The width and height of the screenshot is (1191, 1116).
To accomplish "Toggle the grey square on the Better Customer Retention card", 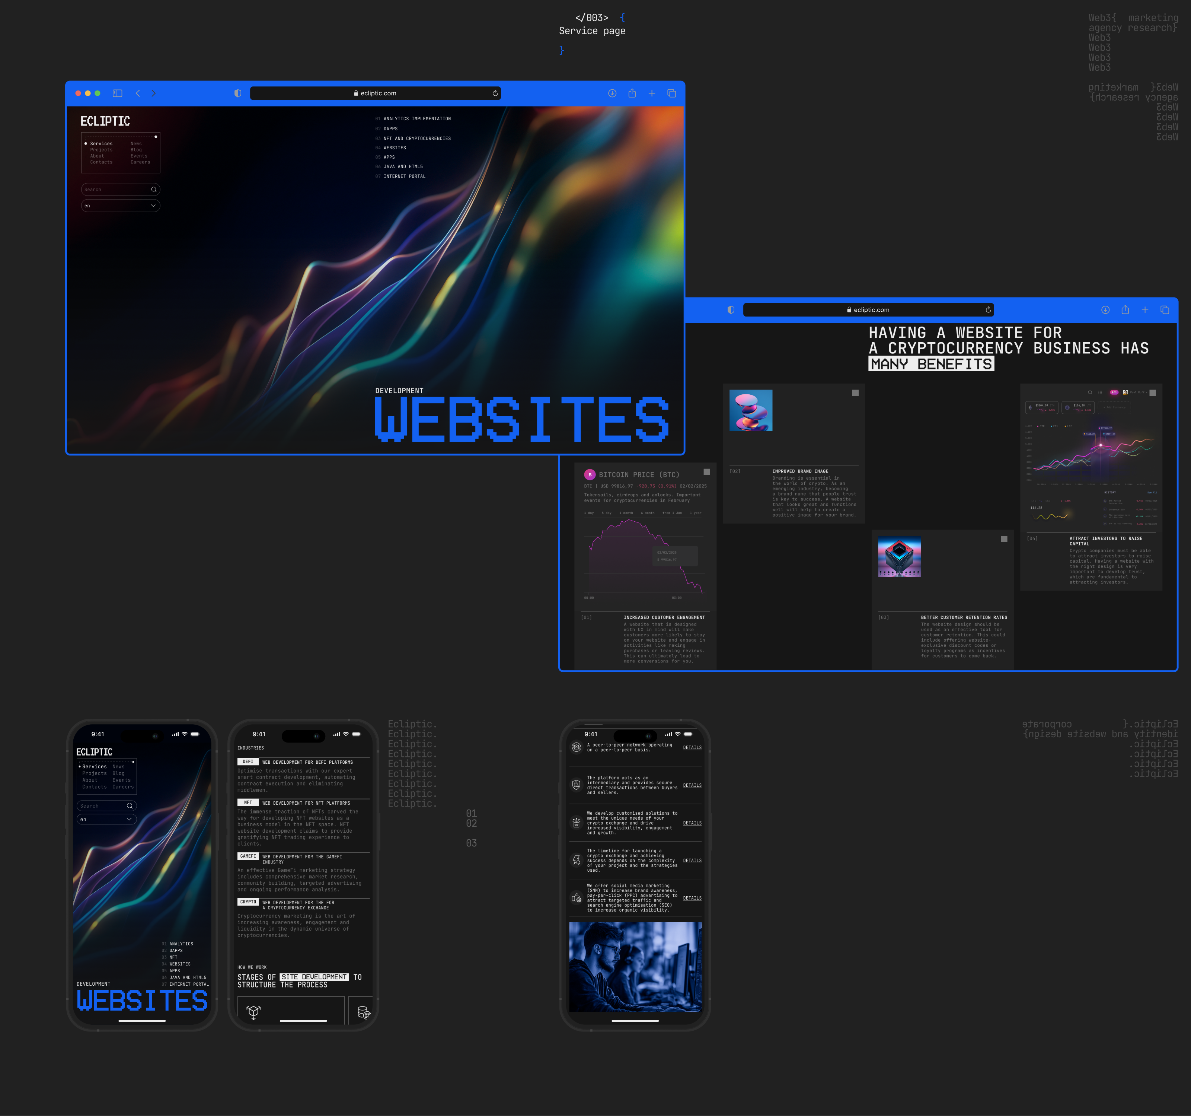I will pyautogui.click(x=1003, y=539).
